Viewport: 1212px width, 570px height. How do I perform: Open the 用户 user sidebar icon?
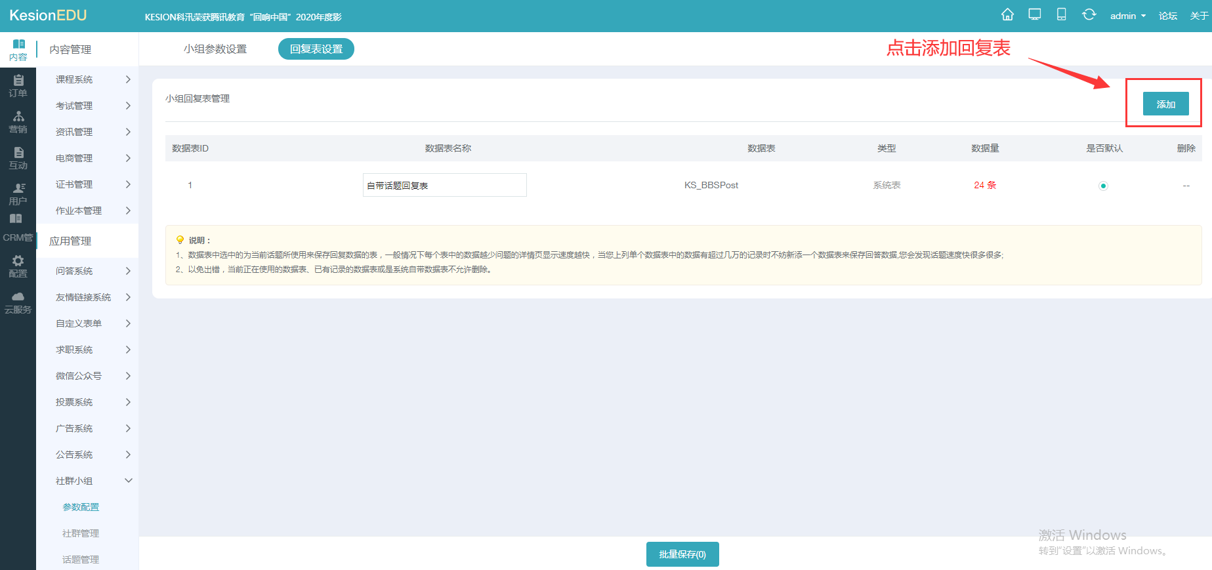(x=18, y=193)
